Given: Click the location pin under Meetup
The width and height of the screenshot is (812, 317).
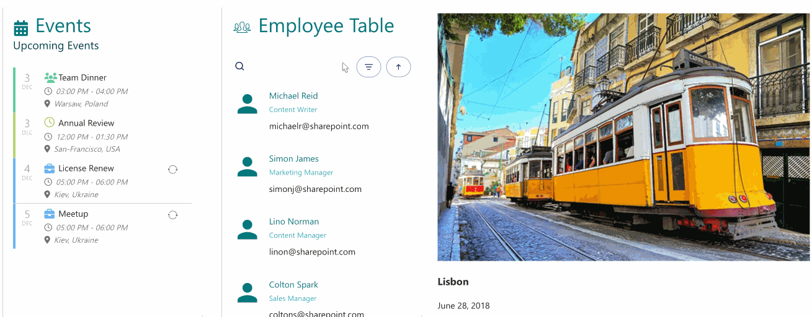Looking at the screenshot, I should (x=47, y=240).
